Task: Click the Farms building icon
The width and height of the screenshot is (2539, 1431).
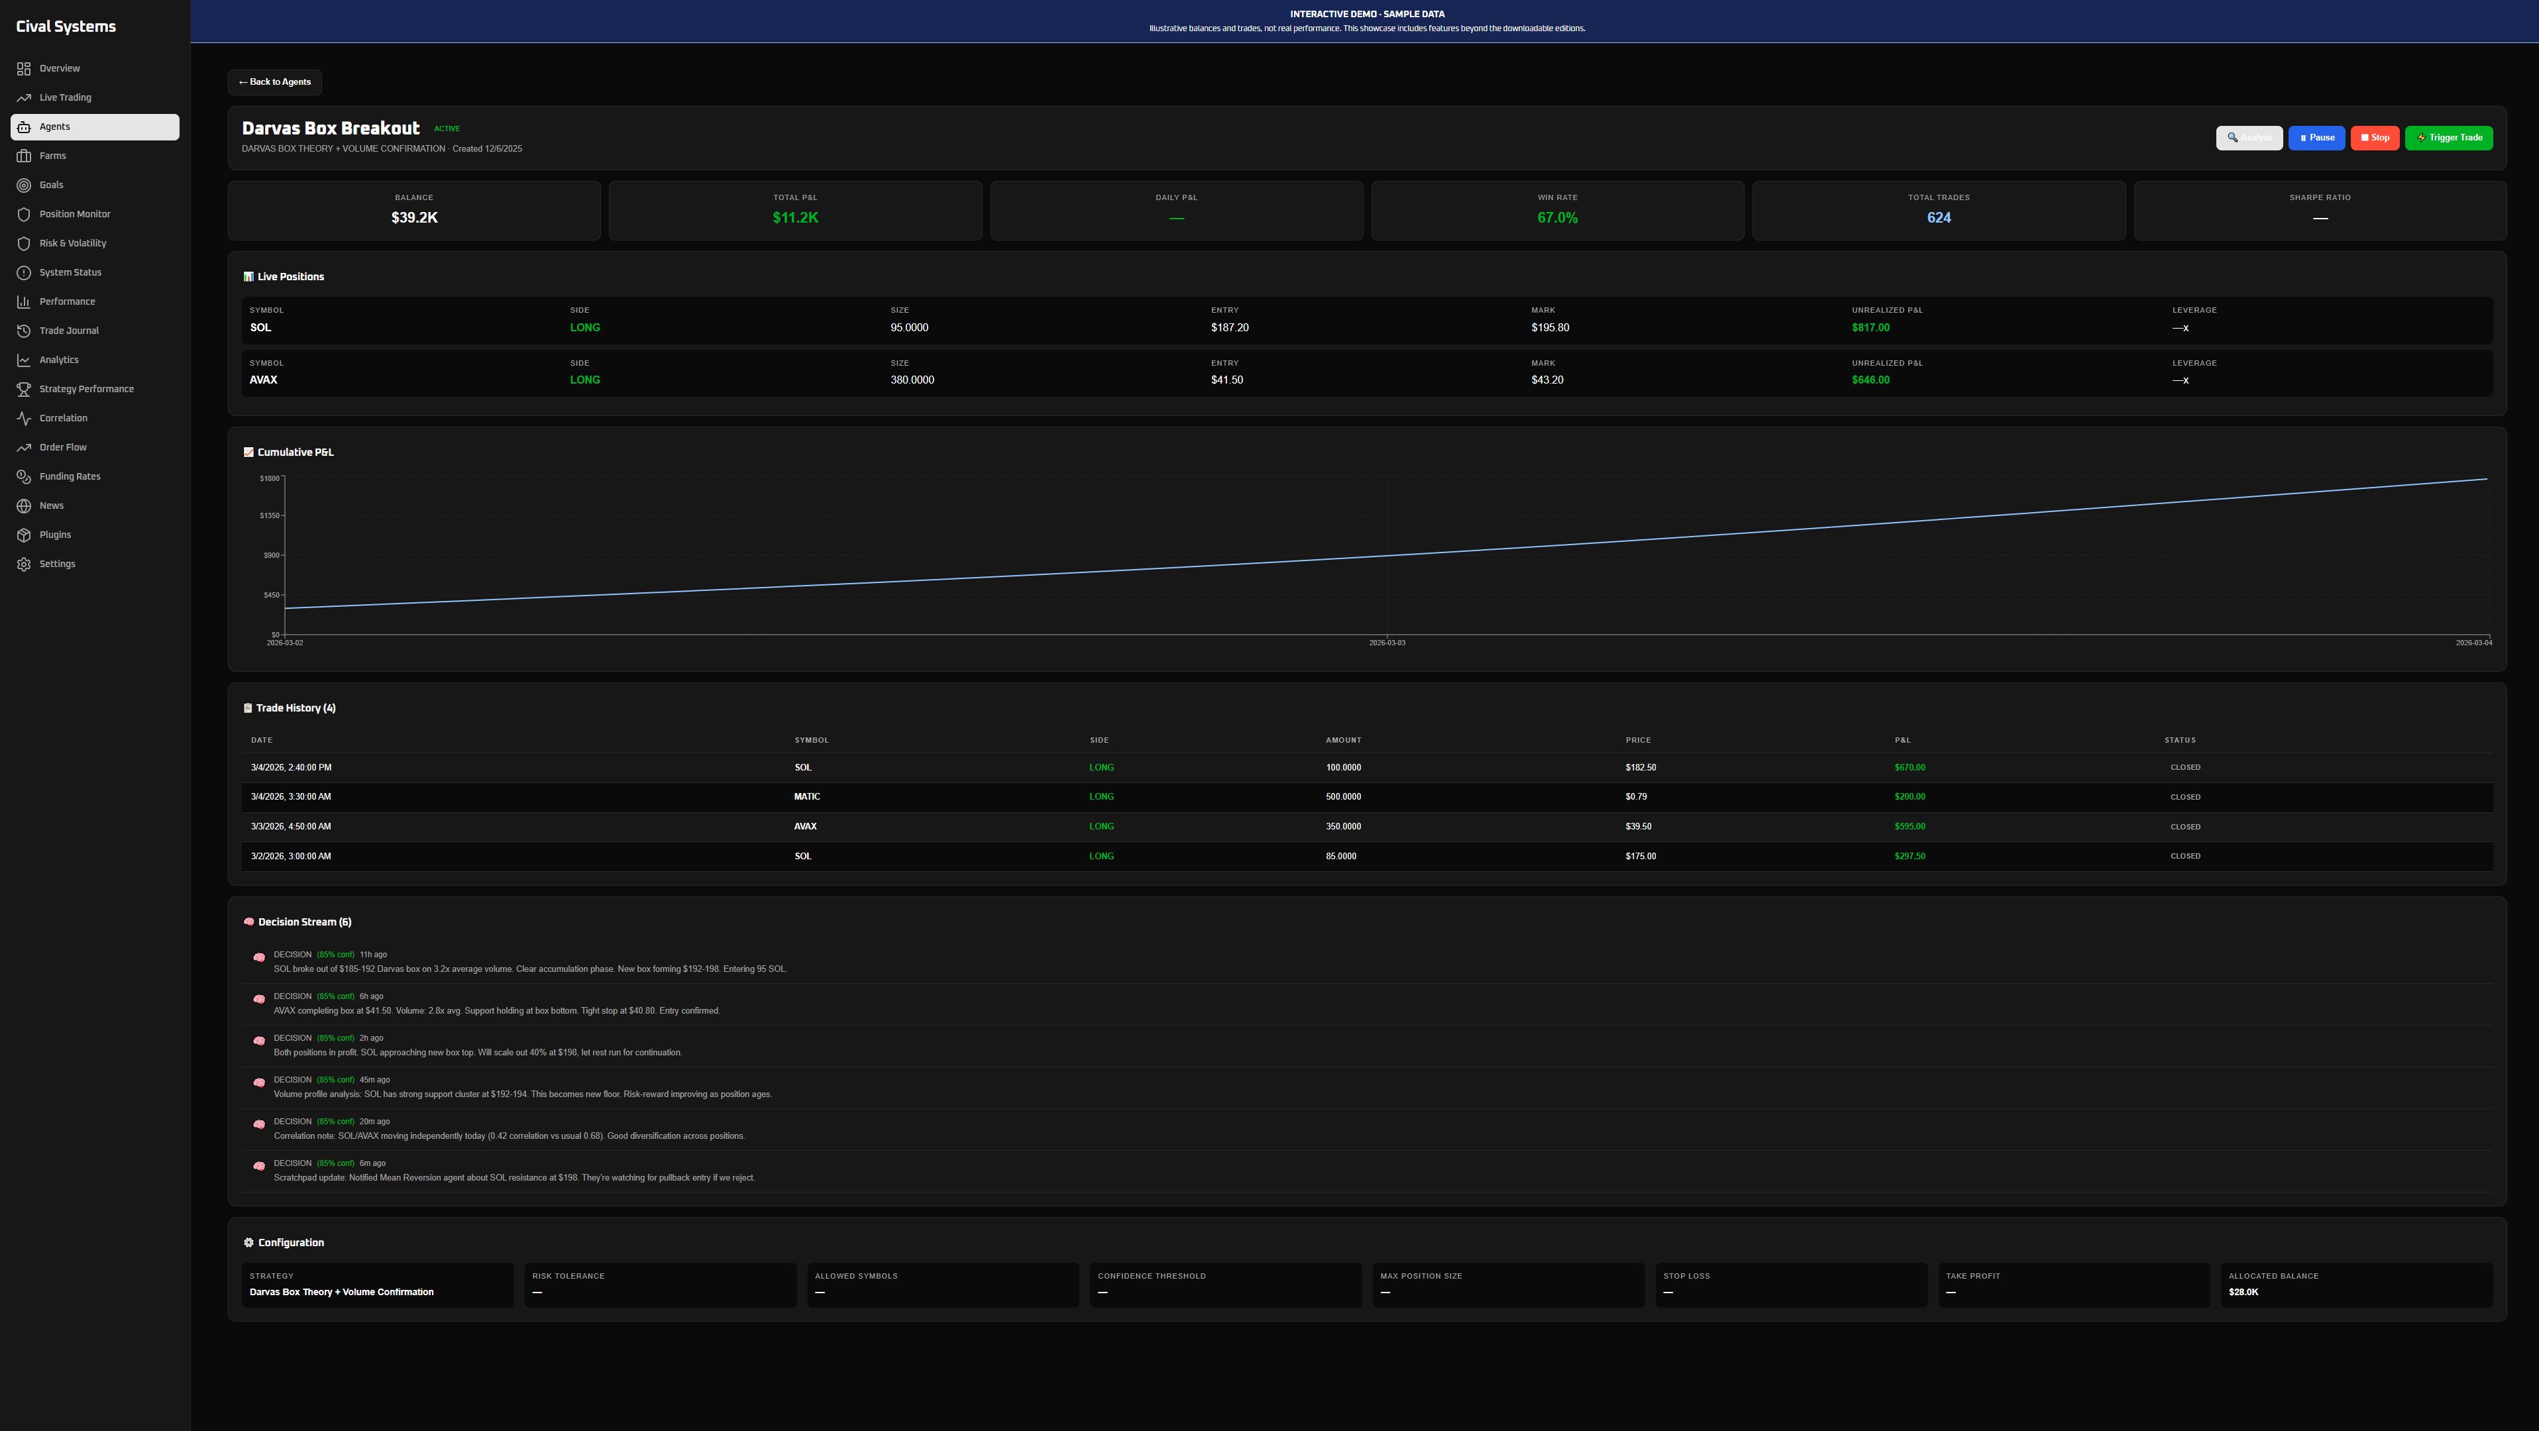Action: [24, 156]
